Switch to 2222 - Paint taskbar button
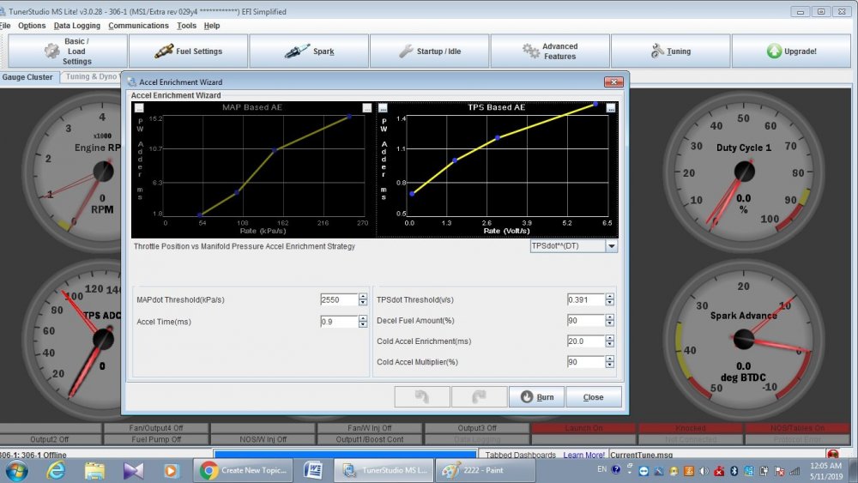 tap(486, 470)
